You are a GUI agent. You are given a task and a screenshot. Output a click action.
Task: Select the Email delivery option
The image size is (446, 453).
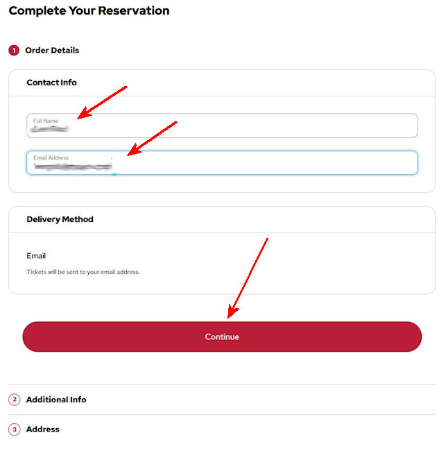36,256
